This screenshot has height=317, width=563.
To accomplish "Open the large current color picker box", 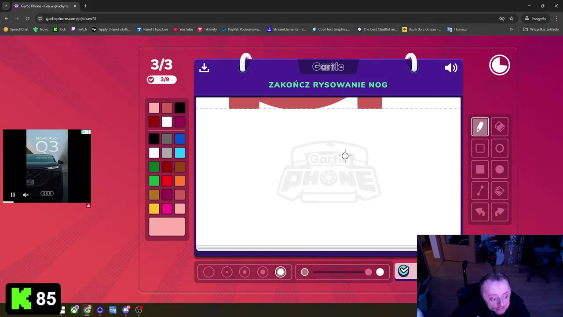I will tap(167, 227).
